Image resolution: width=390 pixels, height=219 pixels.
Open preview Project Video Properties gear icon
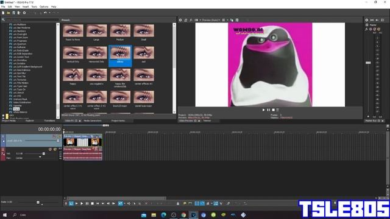[180, 20]
